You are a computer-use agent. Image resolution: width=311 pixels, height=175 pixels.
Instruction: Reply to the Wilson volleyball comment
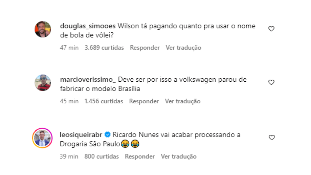pyautogui.click(x=145, y=48)
